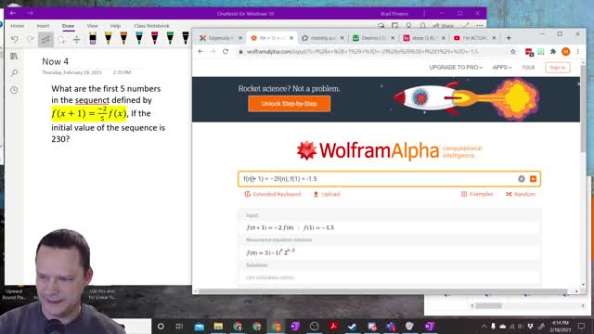Open the Home tab in OneNote
The height and width of the screenshot is (334, 594).
pyautogui.click(x=18, y=26)
